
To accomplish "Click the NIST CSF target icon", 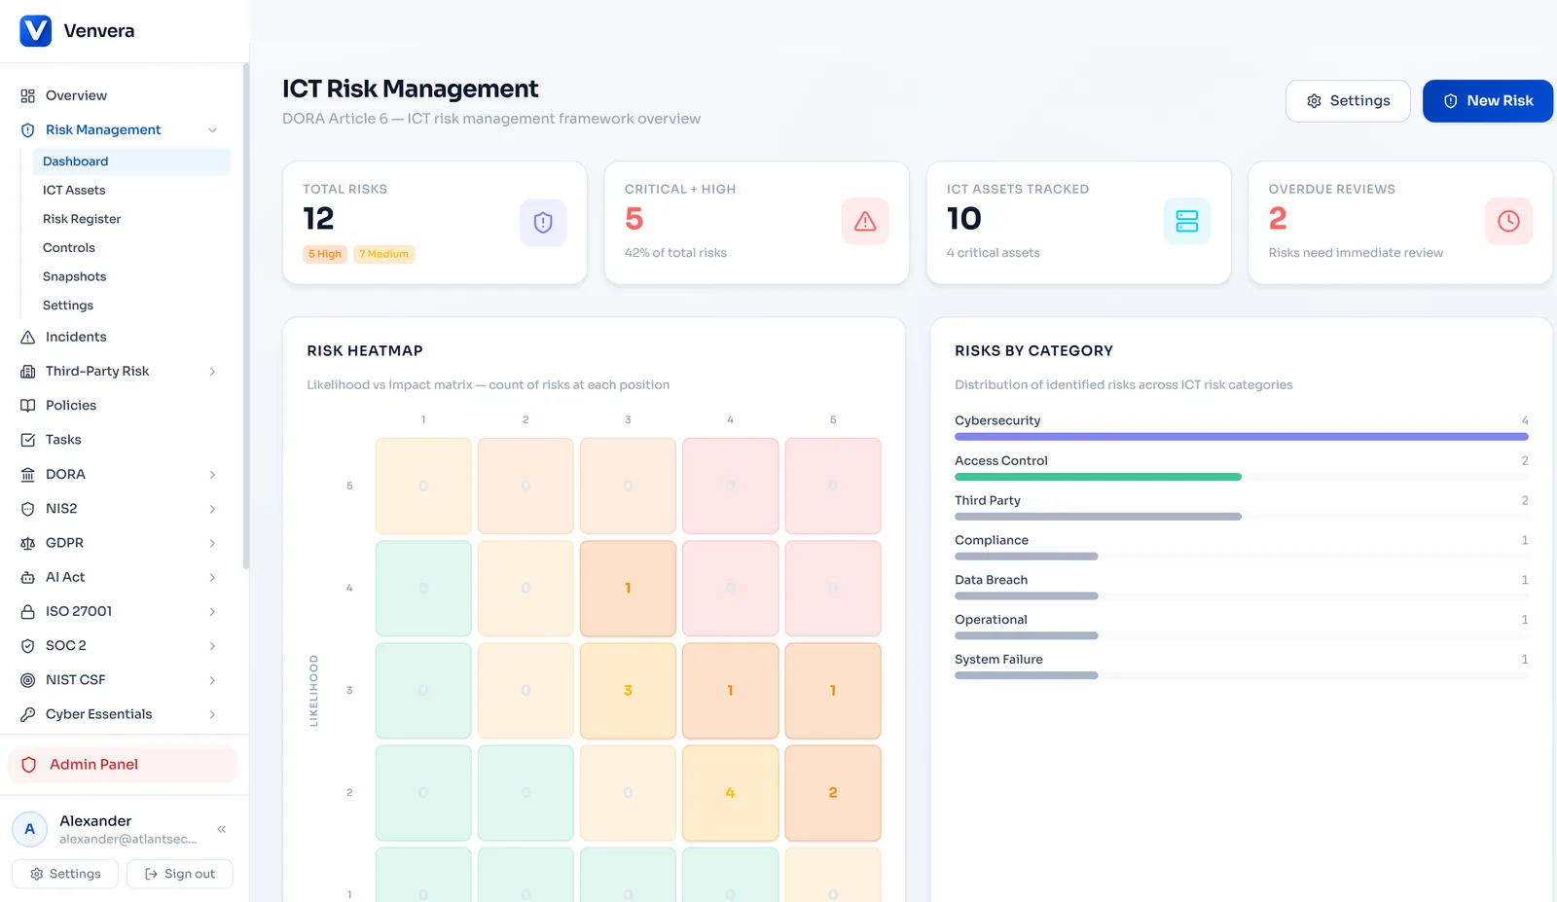I will pos(28,679).
